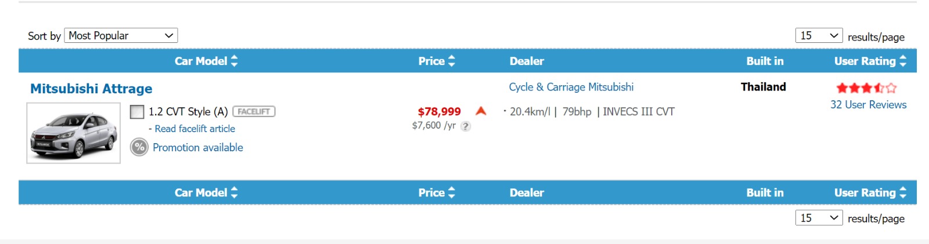Click the red star user rating
Screen dimensions: 929x244
[x=866, y=88]
